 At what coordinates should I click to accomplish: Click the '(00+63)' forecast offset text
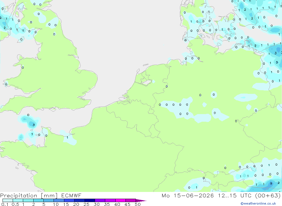268,195
